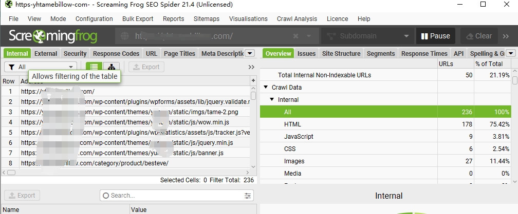This screenshot has width=518, height=214.
Task: Expand the collapsed search panel chevrons
Action: 251,67
